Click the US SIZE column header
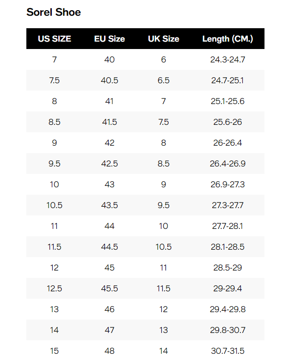 coord(55,39)
